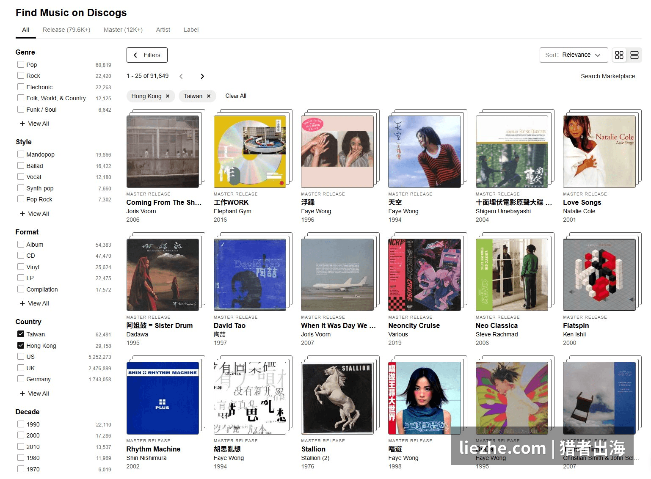Open Natalie Cole Love Songs cover
This screenshot has height=479, width=651.
click(599, 151)
